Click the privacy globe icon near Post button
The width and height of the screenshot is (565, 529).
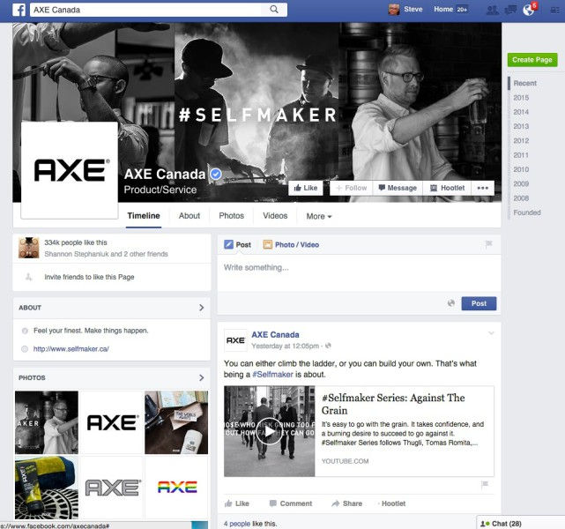(450, 303)
